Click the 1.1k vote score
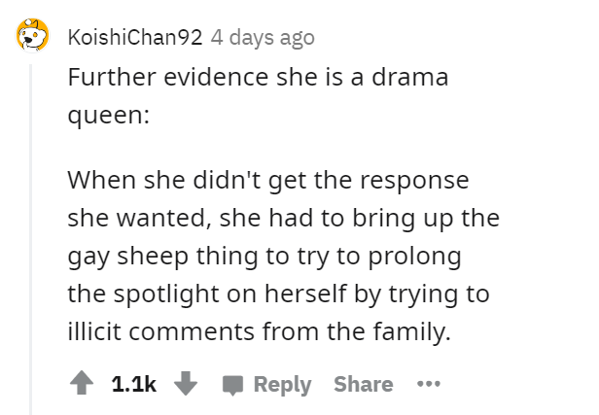The image size is (599, 415). (134, 384)
